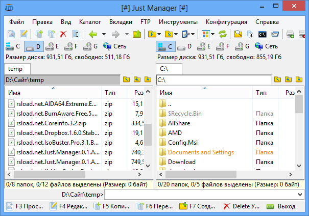Click the View file toolbar icon
This screenshot has width=309, height=216.
click(x=11, y=34)
